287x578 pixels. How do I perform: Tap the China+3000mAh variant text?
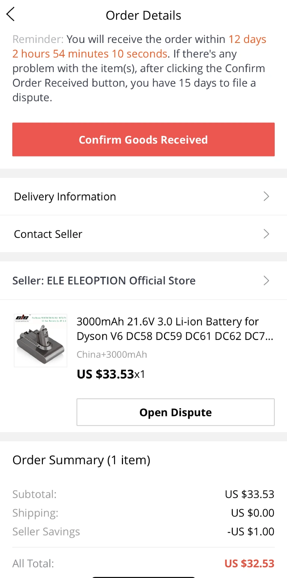tap(112, 354)
